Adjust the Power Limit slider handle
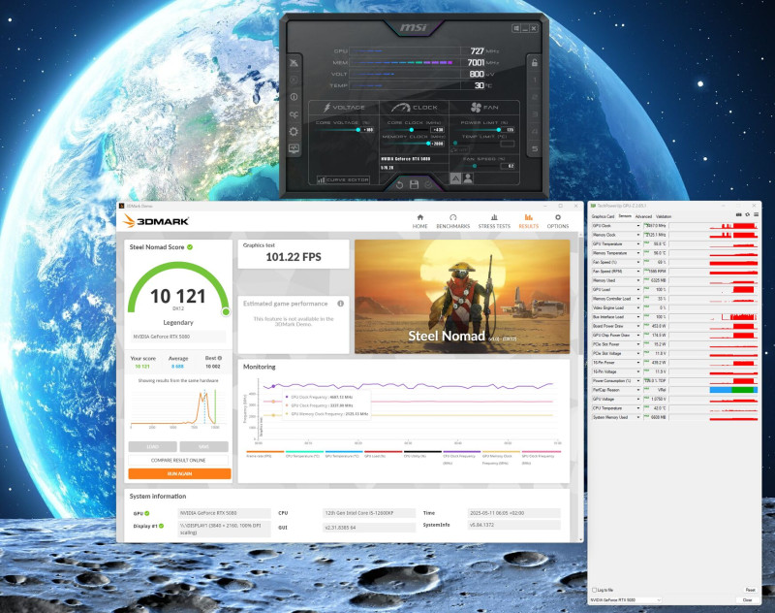The image size is (775, 613). pos(498,130)
